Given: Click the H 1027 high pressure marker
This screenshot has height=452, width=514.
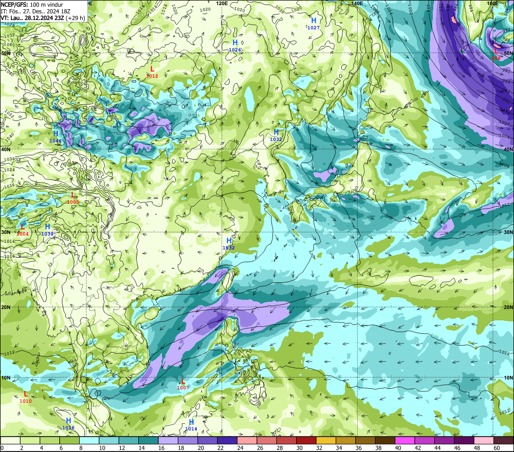Looking at the screenshot, I should (x=314, y=24).
